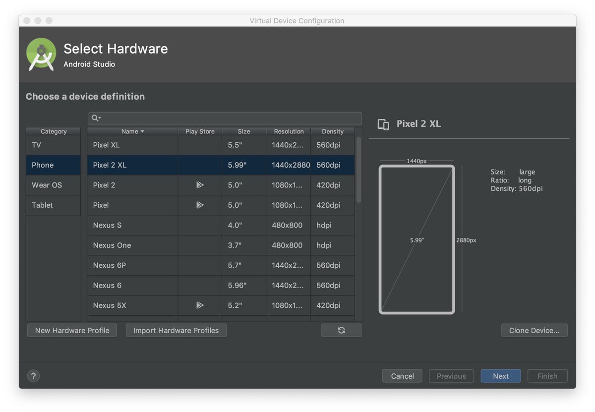Focus the device search input field
Image resolution: width=595 pixels, height=412 pixels.
[x=225, y=118]
